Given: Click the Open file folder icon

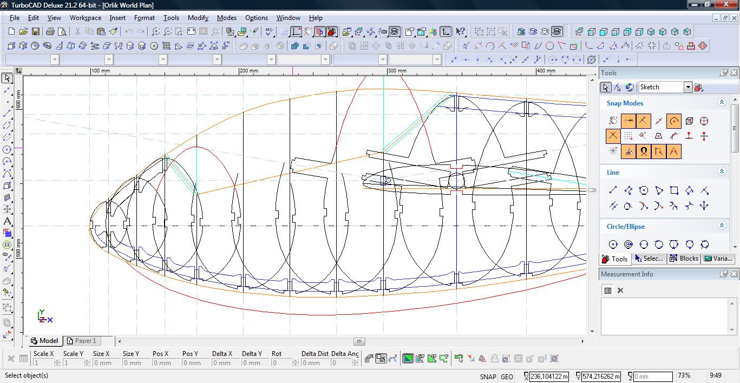Looking at the screenshot, I should [x=23, y=32].
